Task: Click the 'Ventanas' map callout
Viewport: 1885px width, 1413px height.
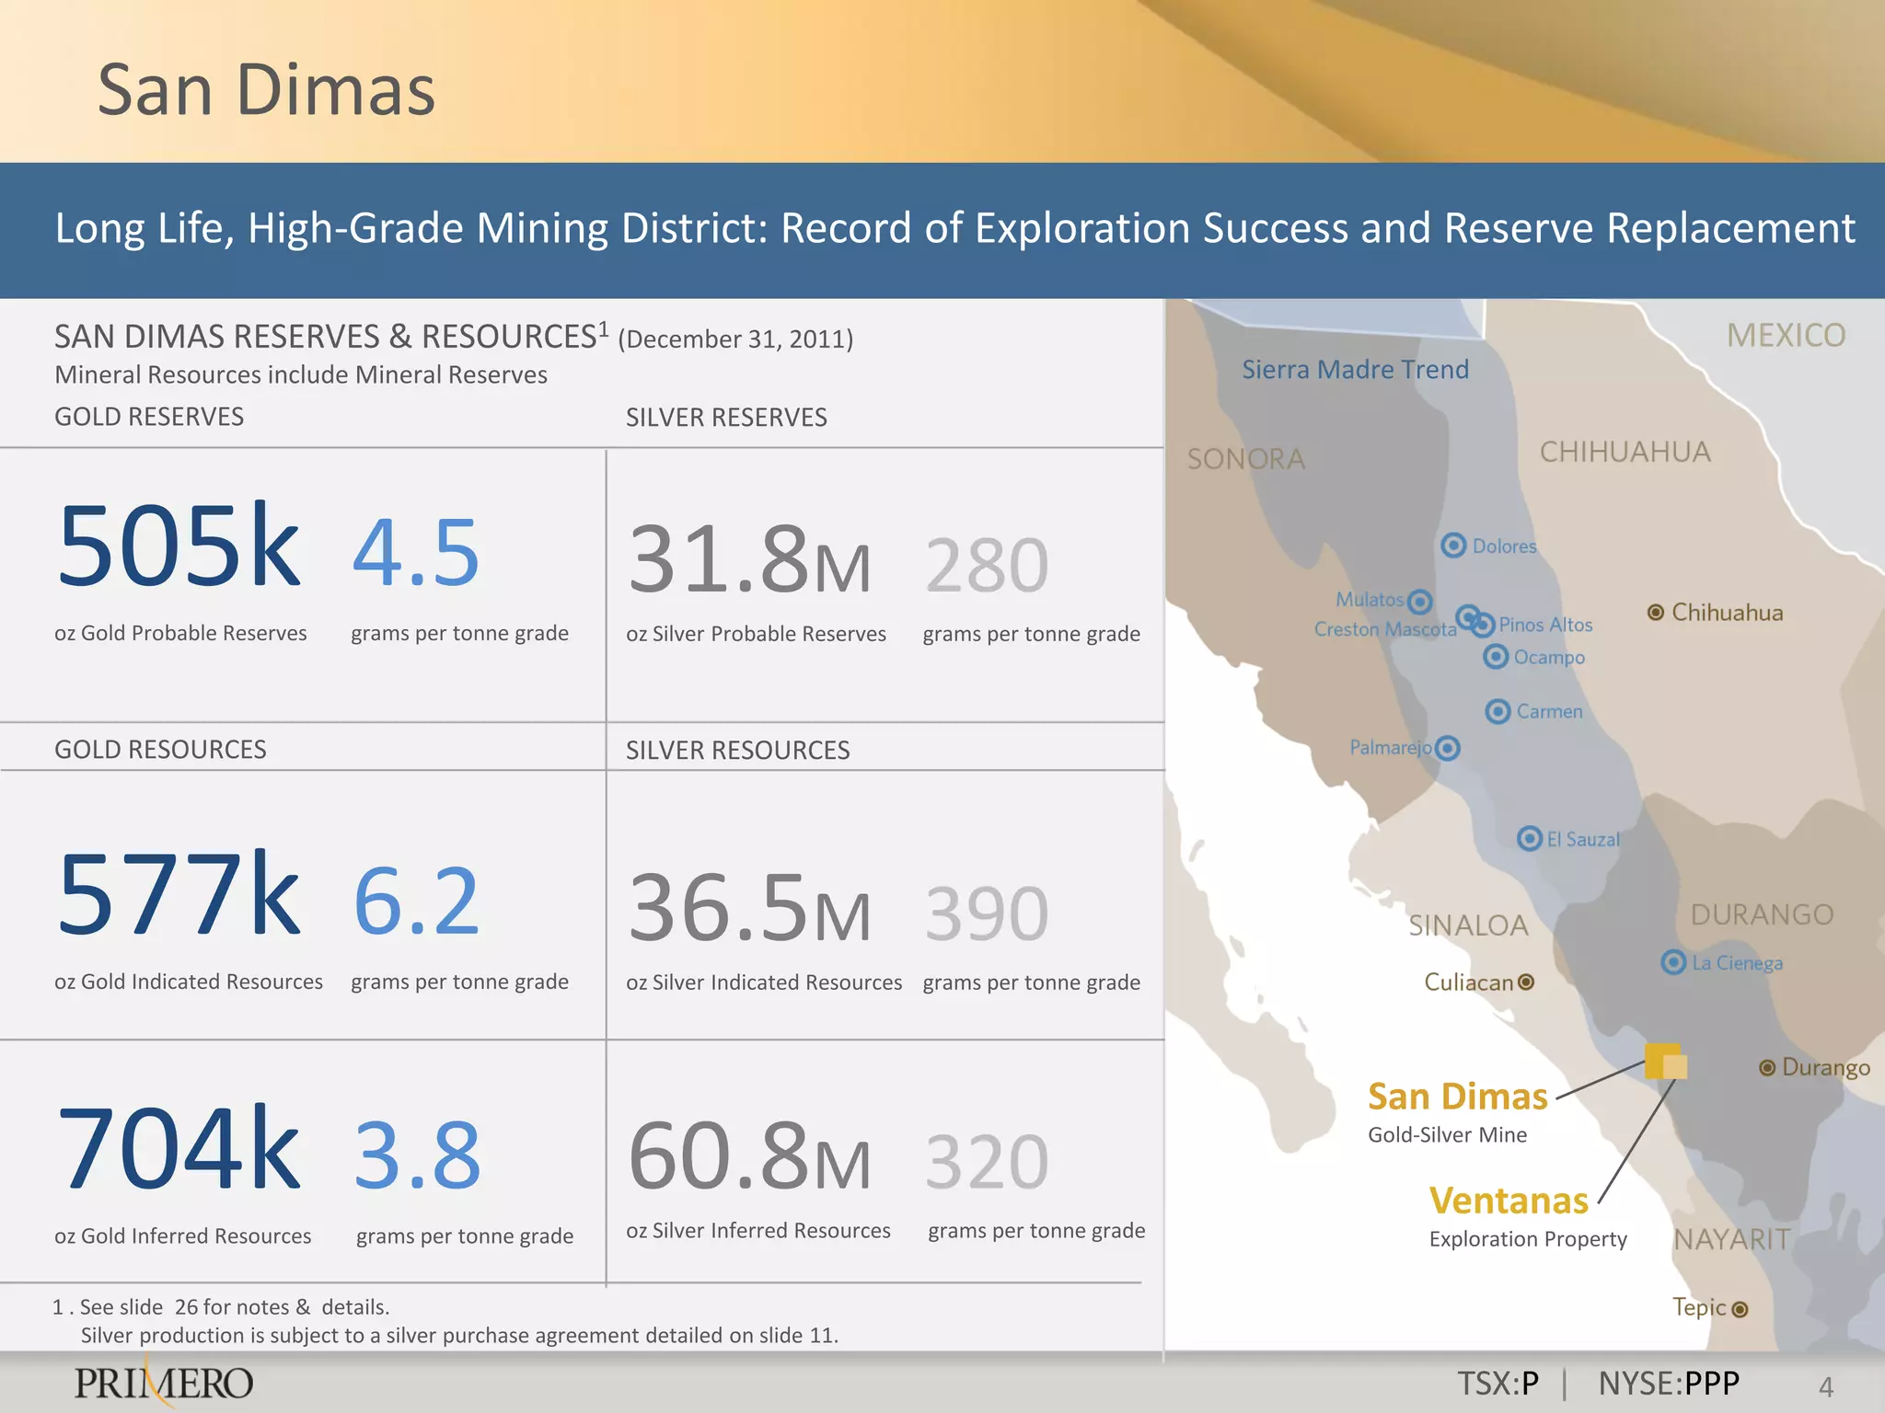Action: tap(1509, 1201)
